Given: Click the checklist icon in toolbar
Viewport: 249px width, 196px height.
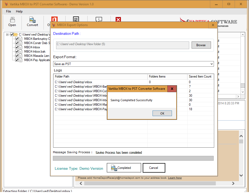Looking at the screenshot, I should pyautogui.click(x=76, y=19).
